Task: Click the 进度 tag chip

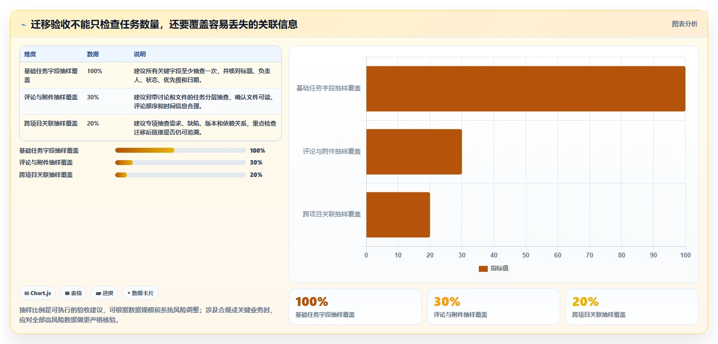Action: click(104, 293)
